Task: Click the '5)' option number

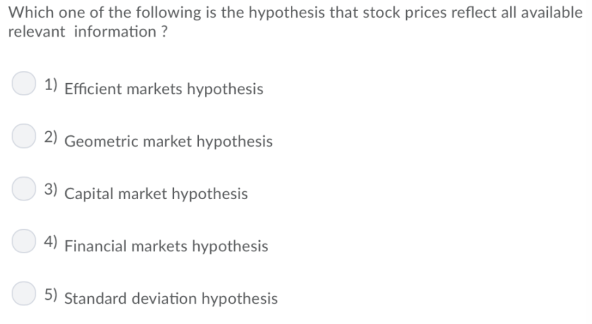Action: [51, 294]
